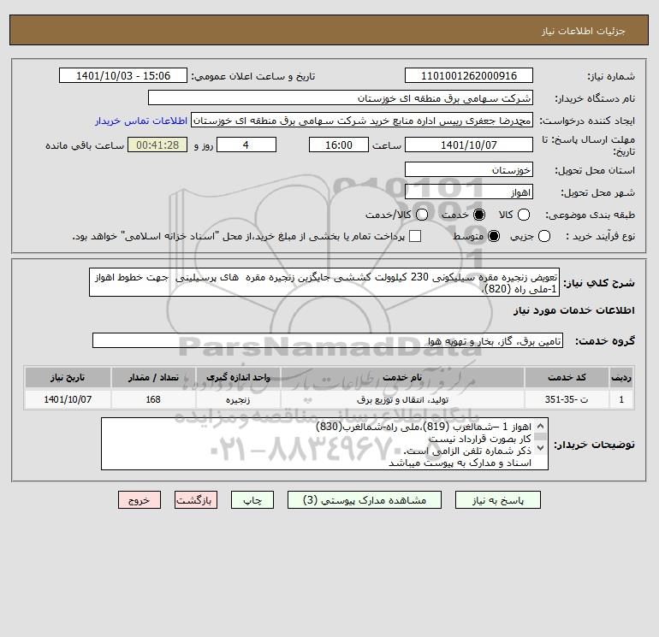This screenshot has height=637, width=659.
Task: Click the طبقه بندی موضوعی label
Action: click(x=590, y=215)
